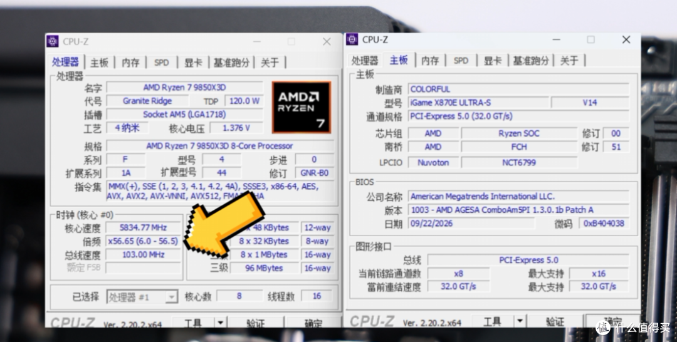Click the CPU-Z app icon in left window title bar

[x=53, y=41]
